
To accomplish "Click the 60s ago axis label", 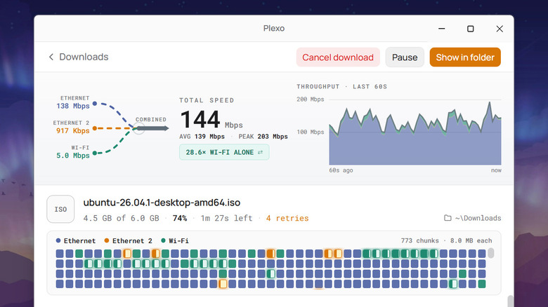I will coord(341,170).
